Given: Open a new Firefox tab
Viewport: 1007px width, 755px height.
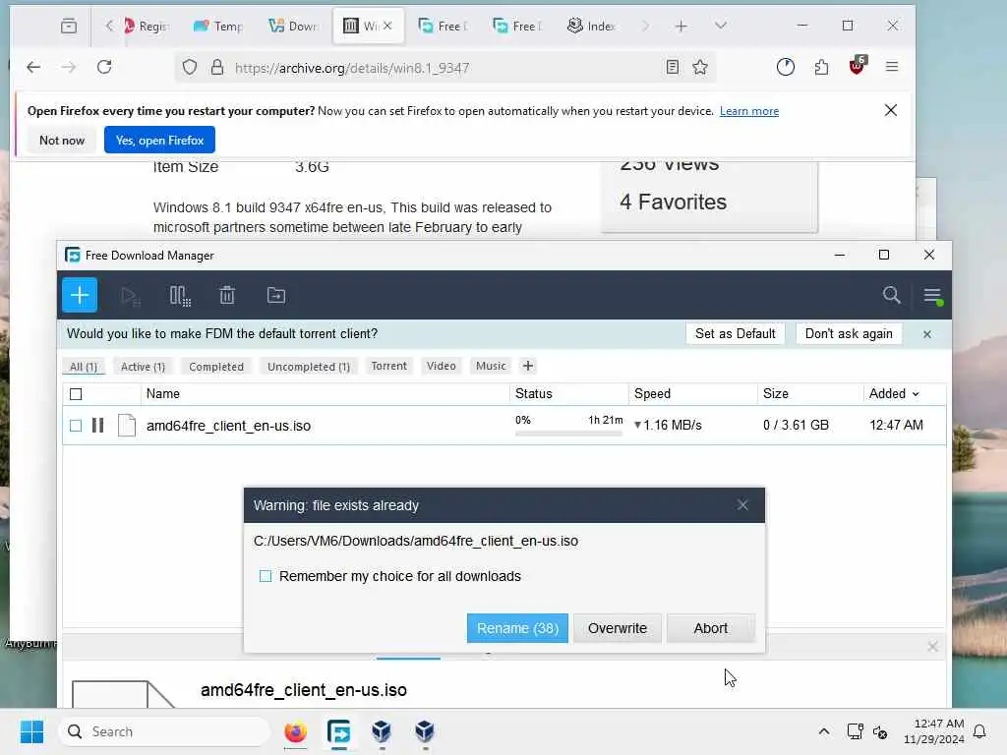Looking at the screenshot, I should click(x=681, y=26).
